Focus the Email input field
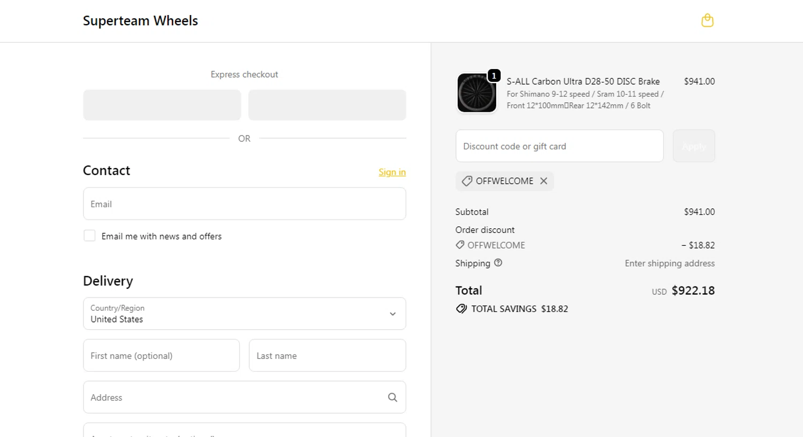Screen dimensions: 803x437 point(245,204)
